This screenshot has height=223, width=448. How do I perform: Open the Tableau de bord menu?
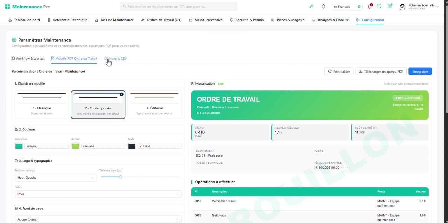(x=24, y=20)
